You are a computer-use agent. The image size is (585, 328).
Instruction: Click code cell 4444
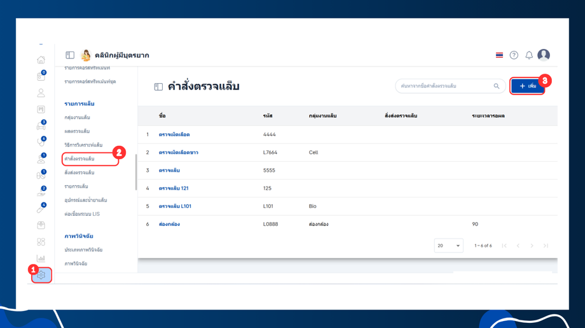(x=270, y=134)
